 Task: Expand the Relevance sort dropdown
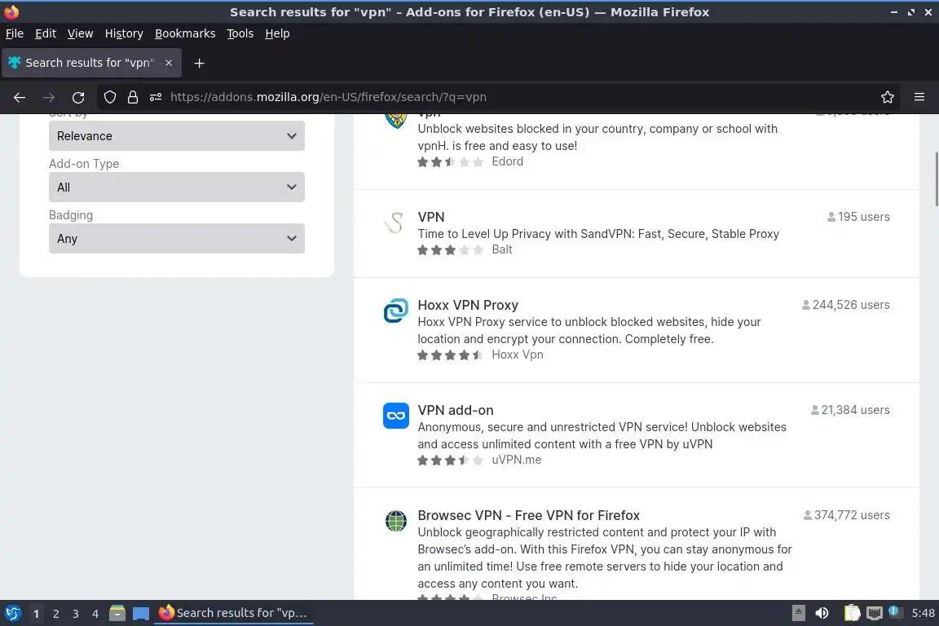point(177,136)
